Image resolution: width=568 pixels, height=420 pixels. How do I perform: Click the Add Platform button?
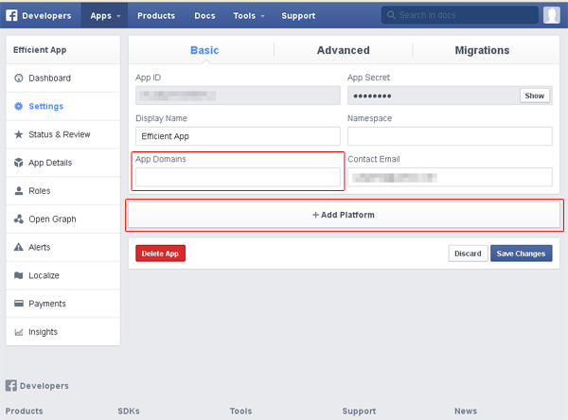pyautogui.click(x=344, y=215)
